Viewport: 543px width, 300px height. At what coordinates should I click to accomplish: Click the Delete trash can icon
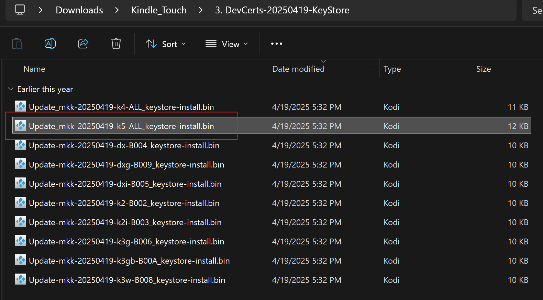(x=116, y=44)
